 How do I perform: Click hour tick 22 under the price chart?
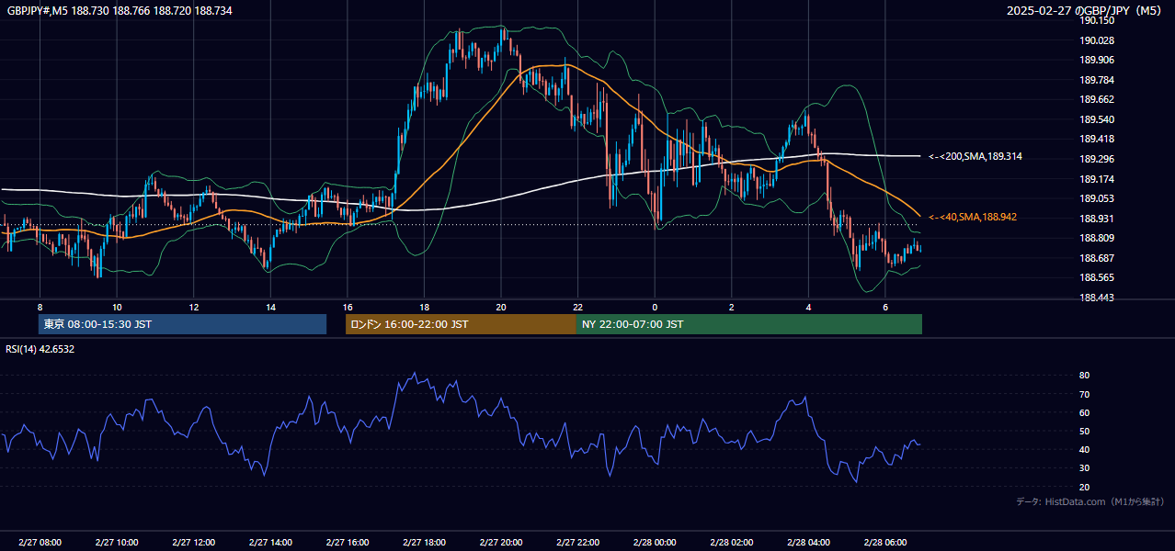(x=578, y=307)
